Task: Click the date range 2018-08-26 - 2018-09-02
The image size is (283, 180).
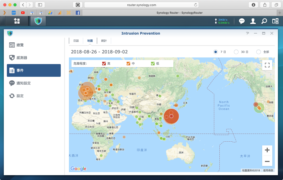Action: 99,52
